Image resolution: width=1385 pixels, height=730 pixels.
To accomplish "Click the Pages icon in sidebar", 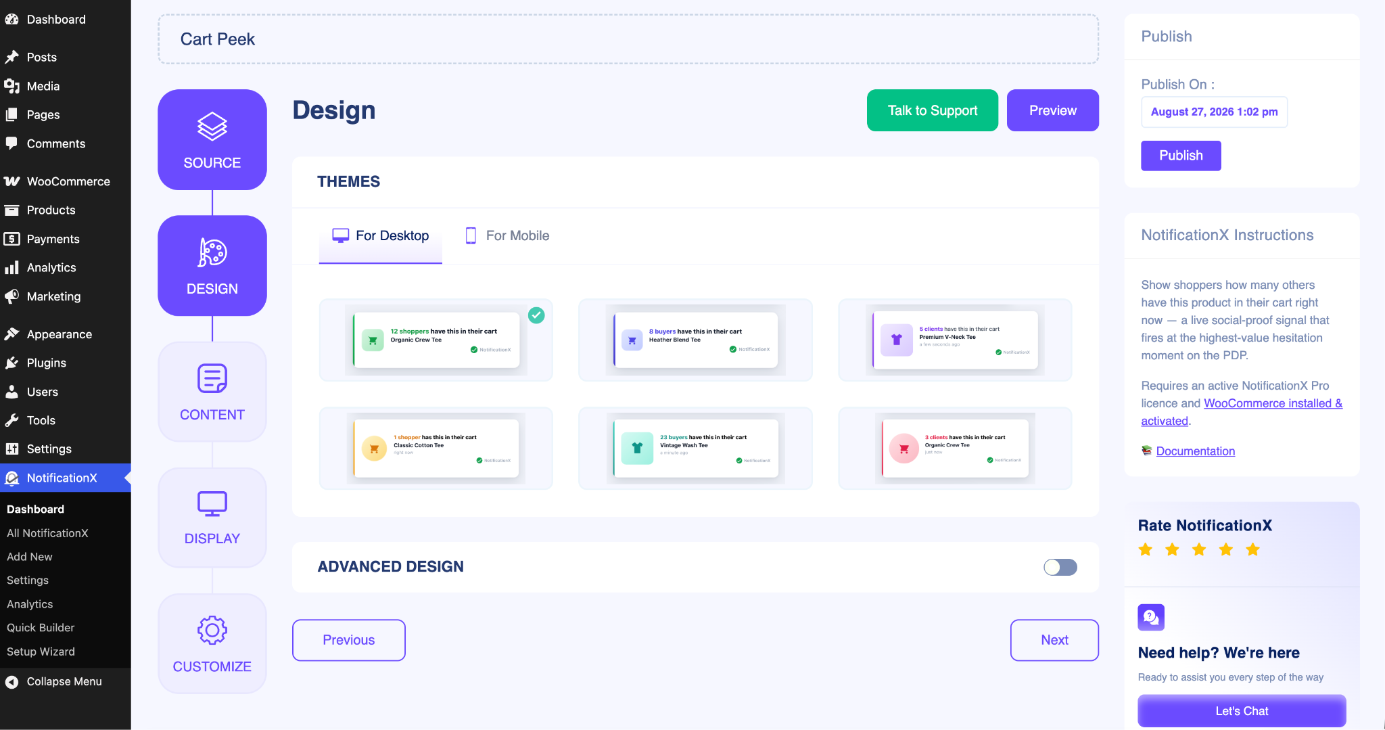I will [x=11, y=115].
